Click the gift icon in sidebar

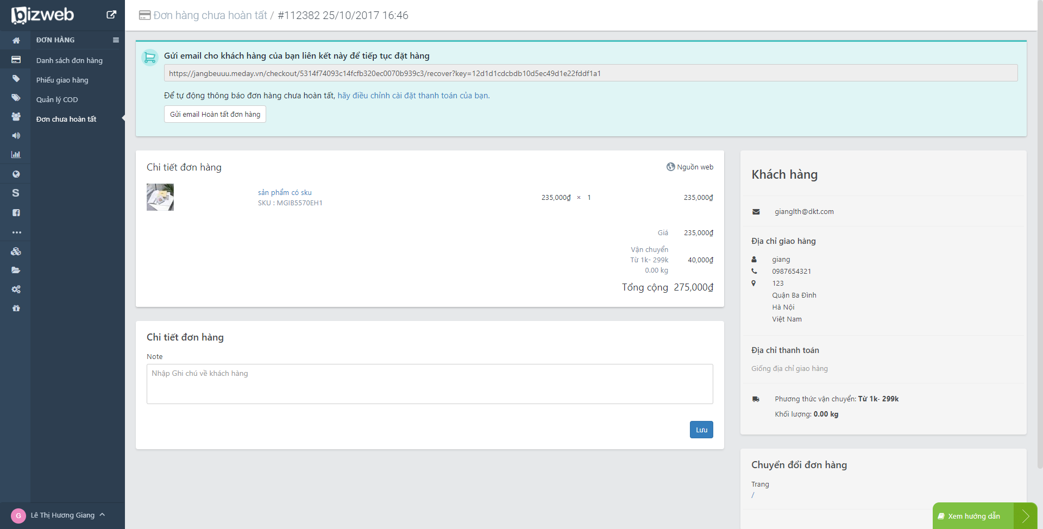tap(16, 308)
